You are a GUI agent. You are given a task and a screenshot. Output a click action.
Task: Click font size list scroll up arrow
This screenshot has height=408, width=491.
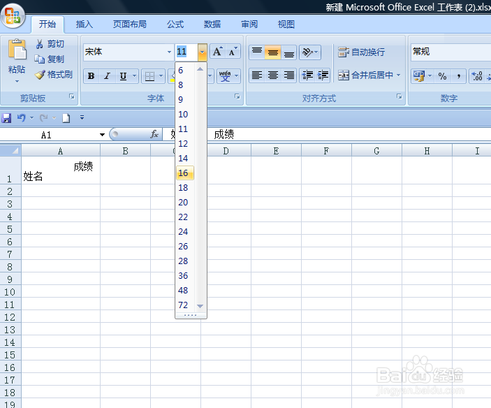[200, 69]
